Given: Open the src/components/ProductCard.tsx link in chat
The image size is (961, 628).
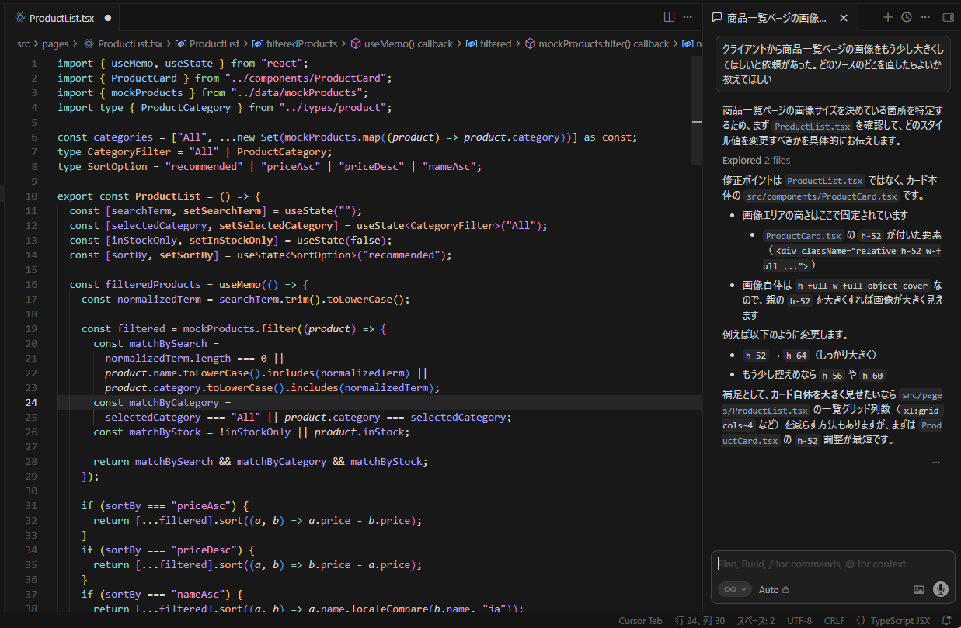Looking at the screenshot, I should [x=821, y=196].
